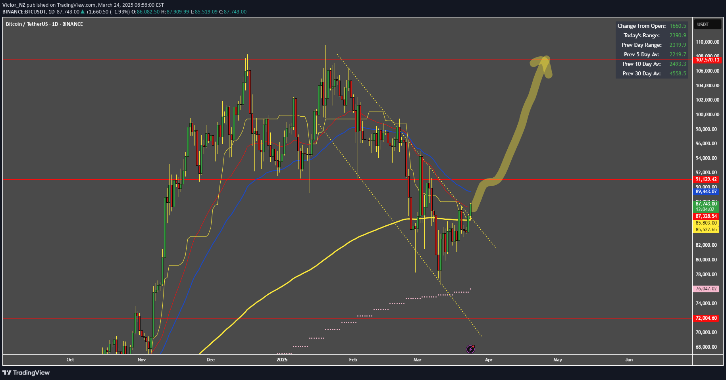Click the 2025 label on time axis
This screenshot has height=380, width=726.
[282, 360]
